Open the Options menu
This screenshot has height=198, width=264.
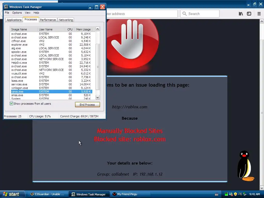(x=17, y=13)
